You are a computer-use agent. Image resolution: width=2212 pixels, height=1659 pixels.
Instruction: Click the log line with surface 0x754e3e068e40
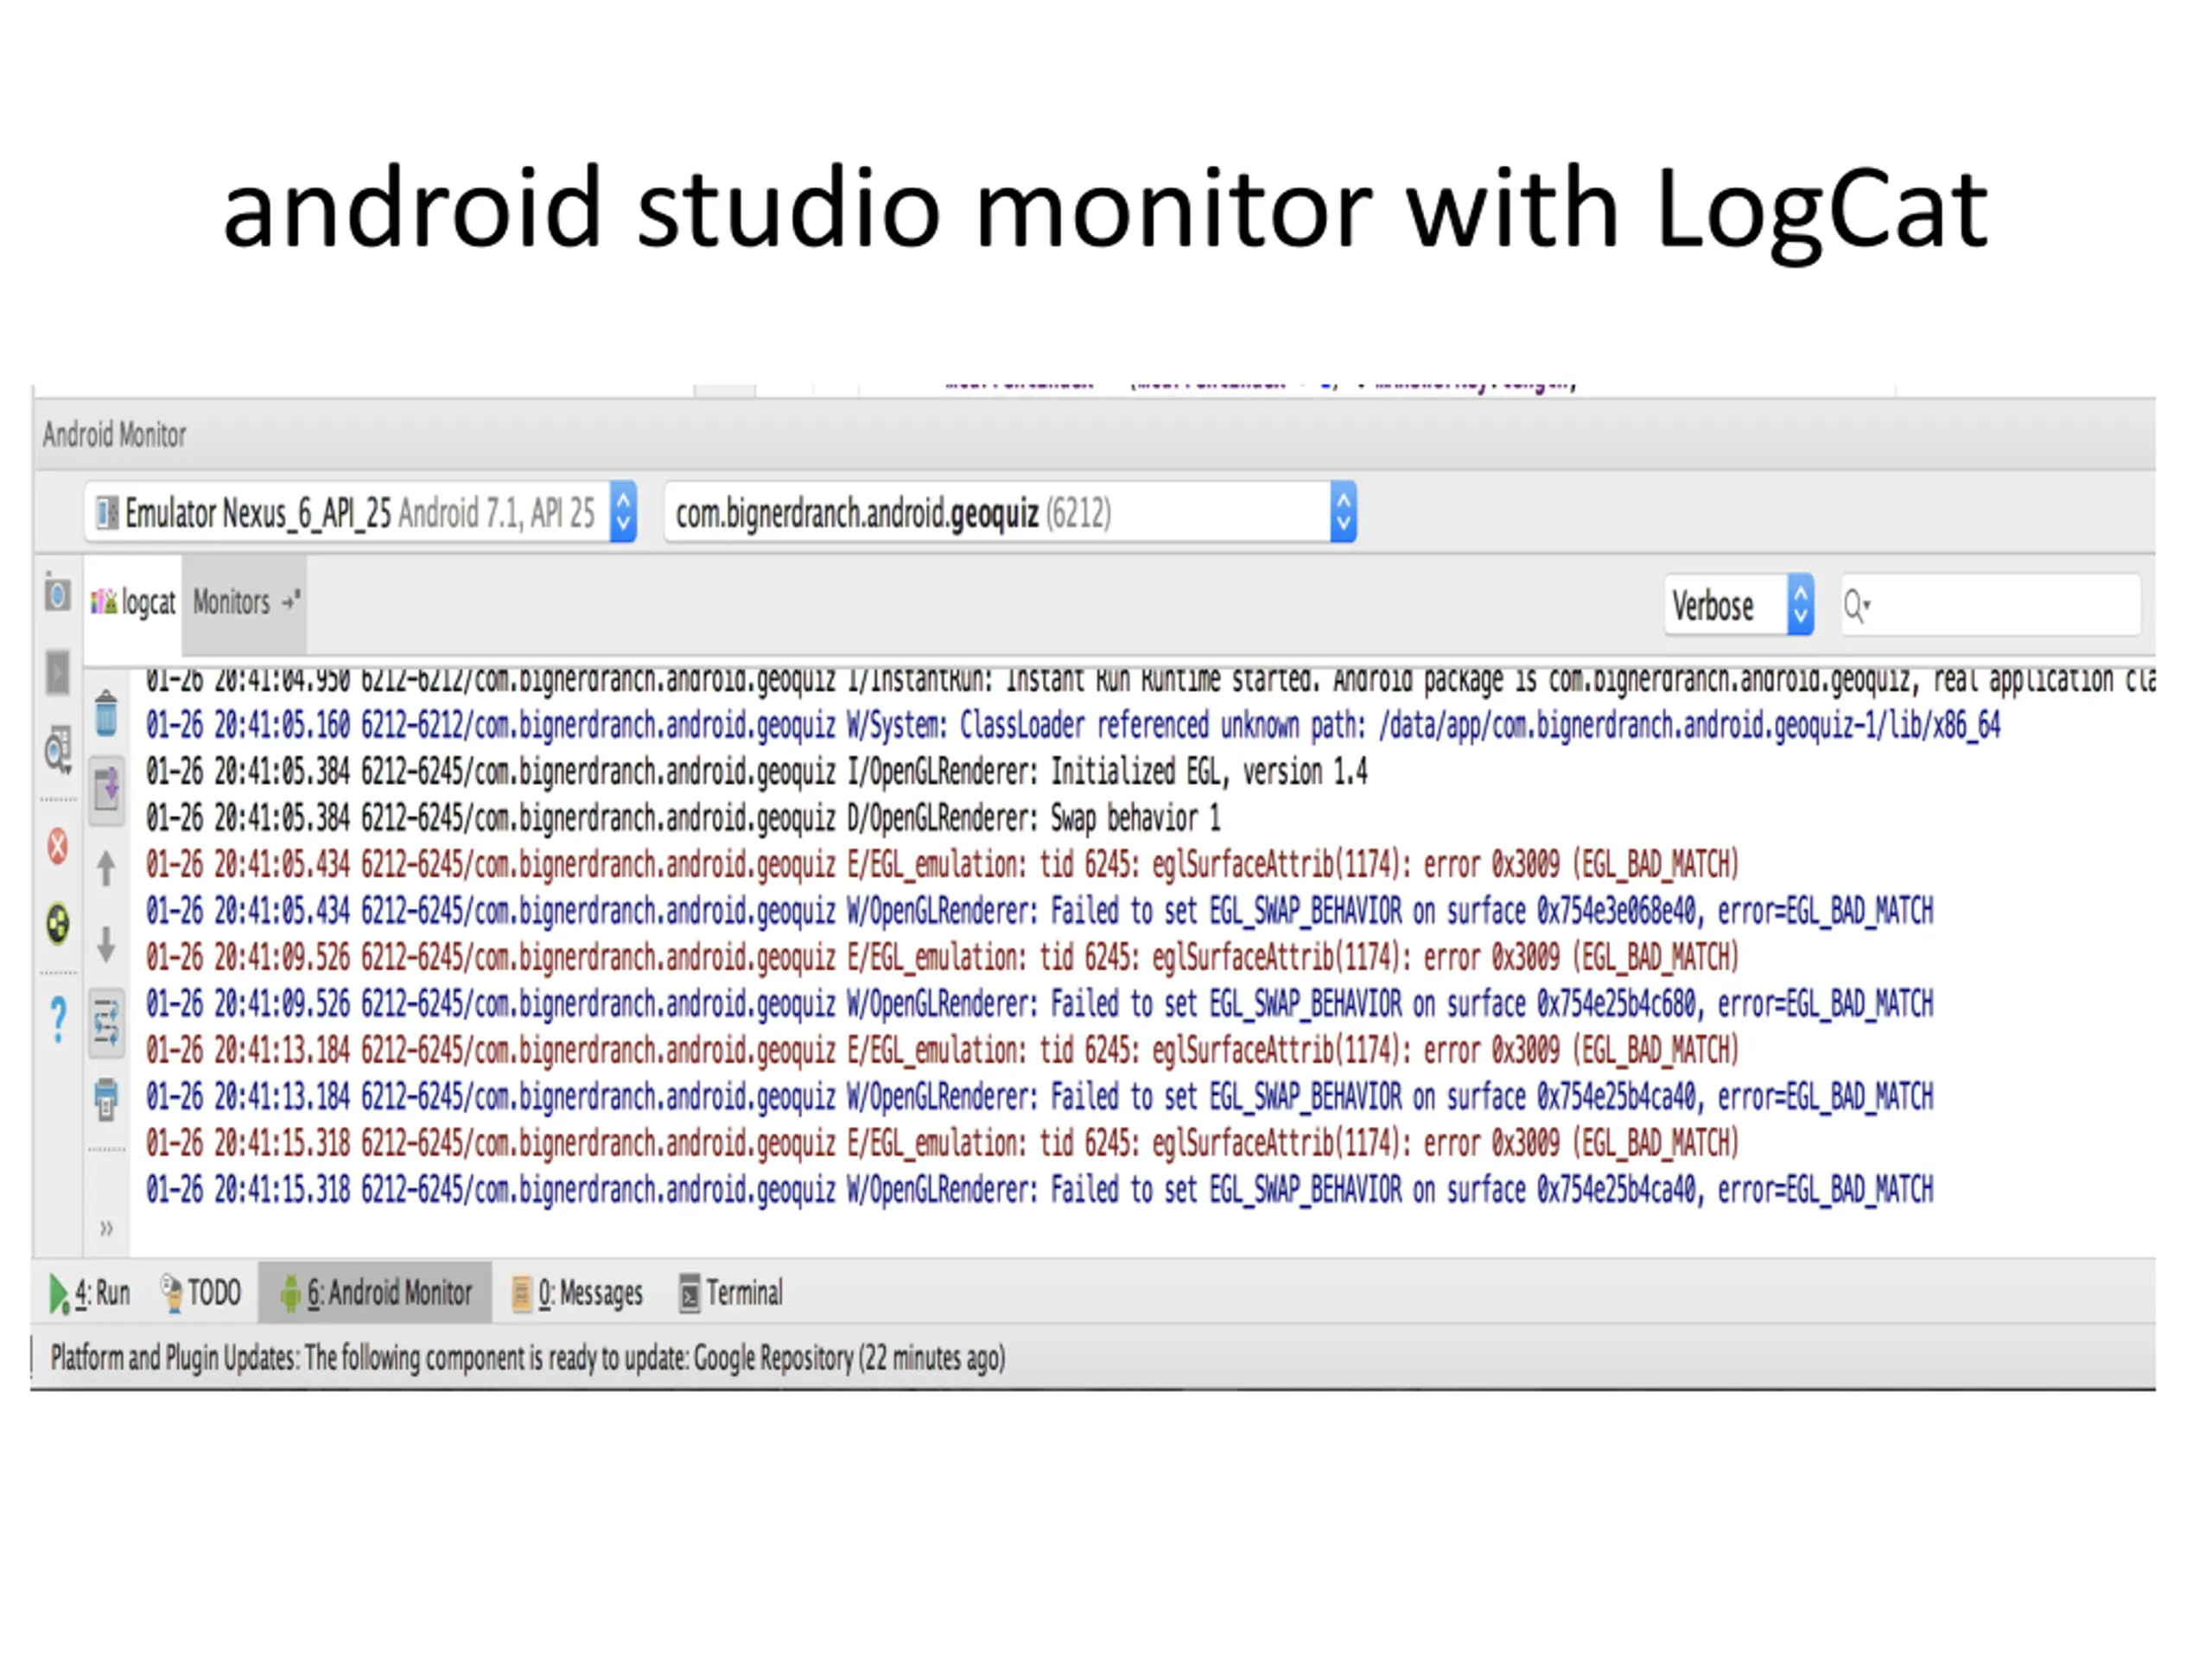1039,911
